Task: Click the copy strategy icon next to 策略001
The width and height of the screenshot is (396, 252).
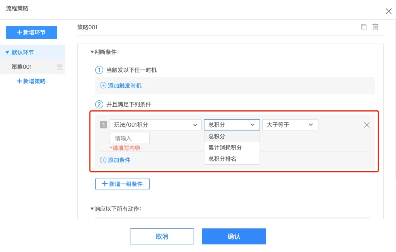Action: tap(364, 27)
